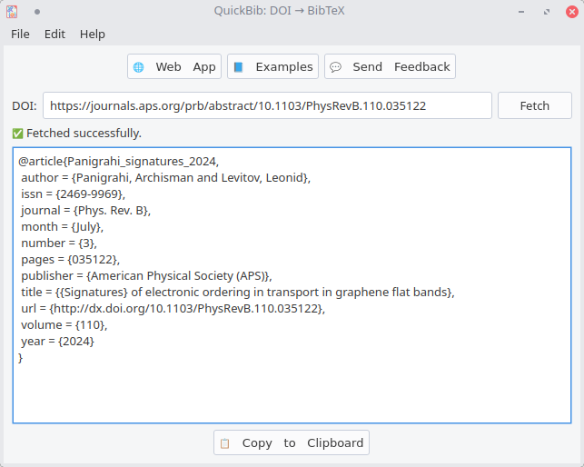Open the Edit menu

click(x=54, y=35)
